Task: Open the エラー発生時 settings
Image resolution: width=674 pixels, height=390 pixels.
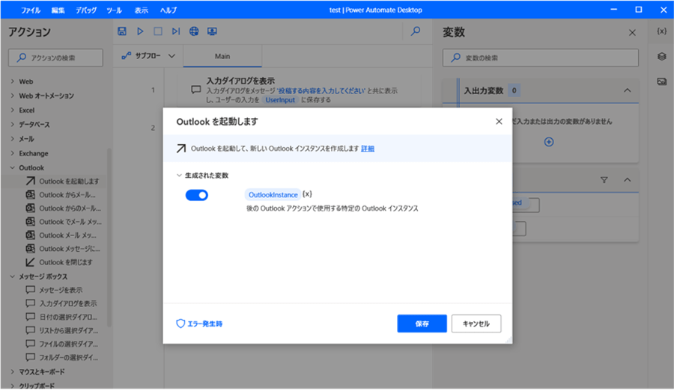Action: 200,324
